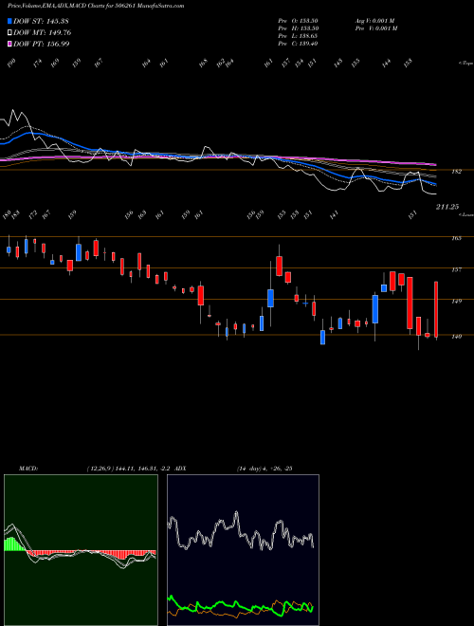This screenshot has height=626, width=474.
Task: Open the green MACD histogram panel
Action: (x=81, y=550)
